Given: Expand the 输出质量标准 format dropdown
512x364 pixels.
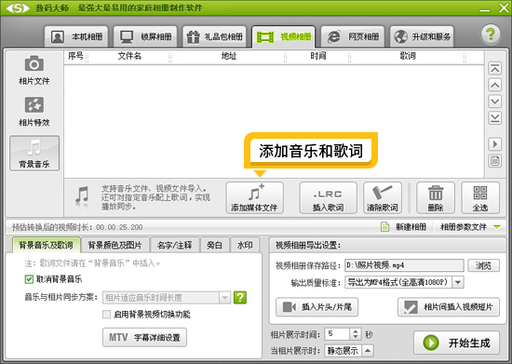Looking at the screenshot, I should point(458,282).
